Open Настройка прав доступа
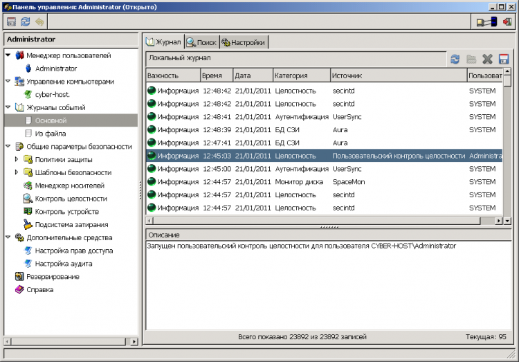519x362 pixels. 74,251
